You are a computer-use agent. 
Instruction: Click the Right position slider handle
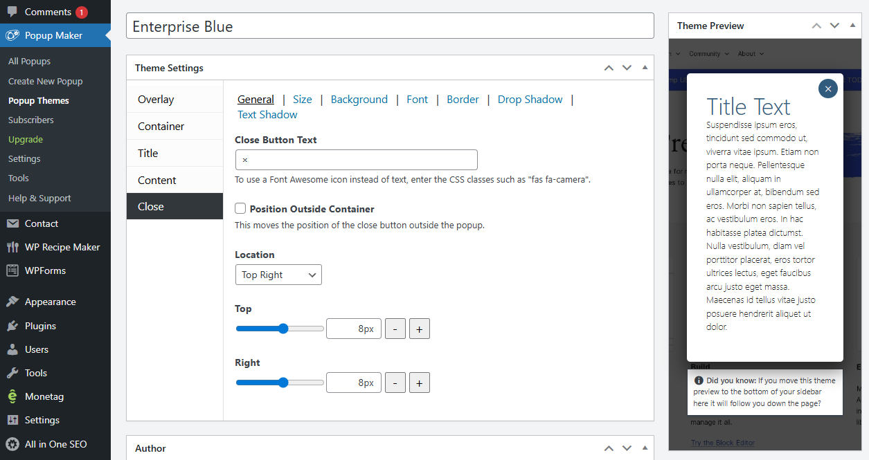pos(283,383)
